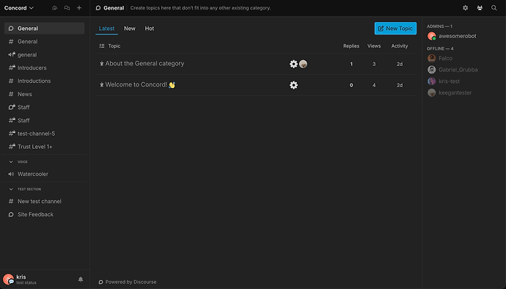
Task: Switch to the Hot tab
Action: pyautogui.click(x=150, y=29)
